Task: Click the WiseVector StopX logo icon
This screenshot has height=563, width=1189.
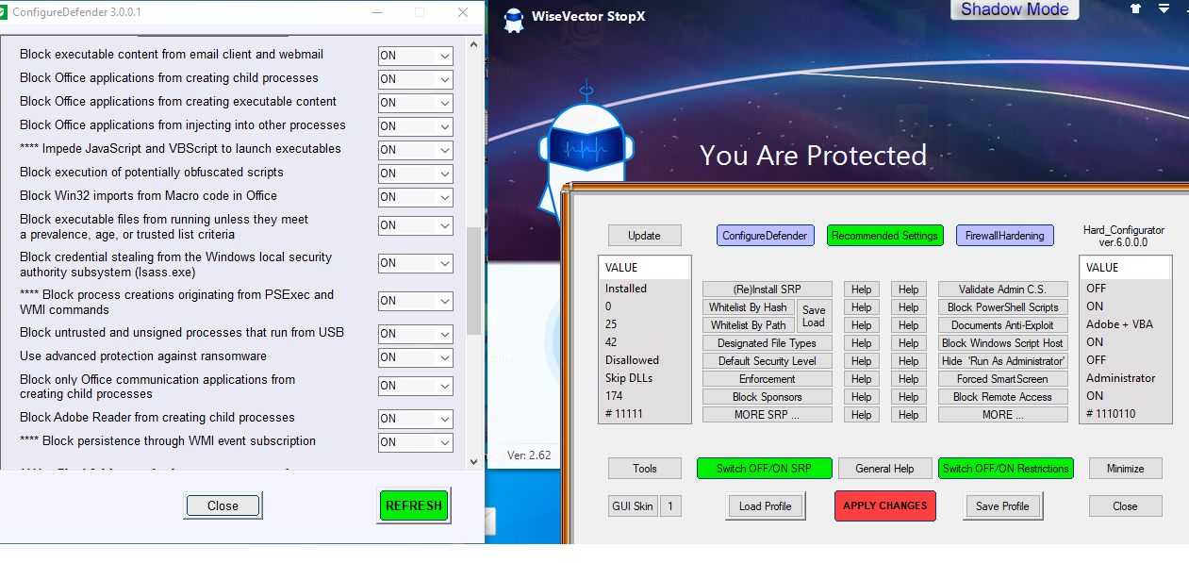Action: click(513, 18)
